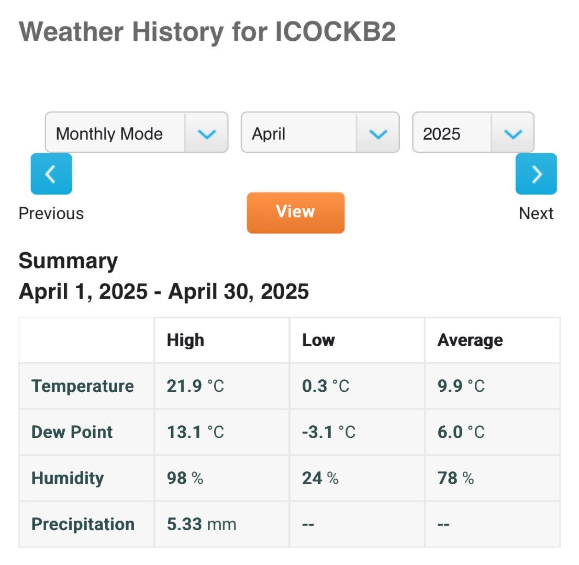579x565 pixels.
Task: Click the blue right arrow icon
Action: click(x=536, y=174)
